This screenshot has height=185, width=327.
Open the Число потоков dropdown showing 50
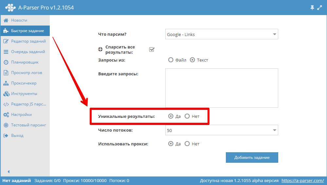(222, 130)
